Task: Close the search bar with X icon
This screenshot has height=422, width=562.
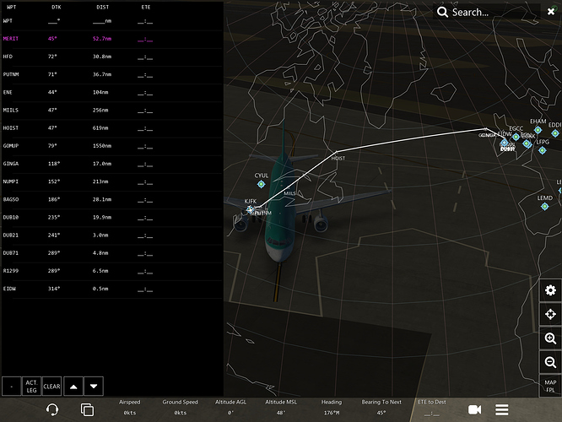Action: tap(551, 12)
